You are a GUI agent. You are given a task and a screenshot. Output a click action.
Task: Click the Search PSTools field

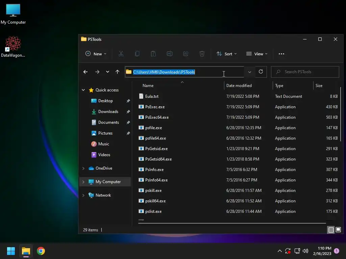coord(305,72)
